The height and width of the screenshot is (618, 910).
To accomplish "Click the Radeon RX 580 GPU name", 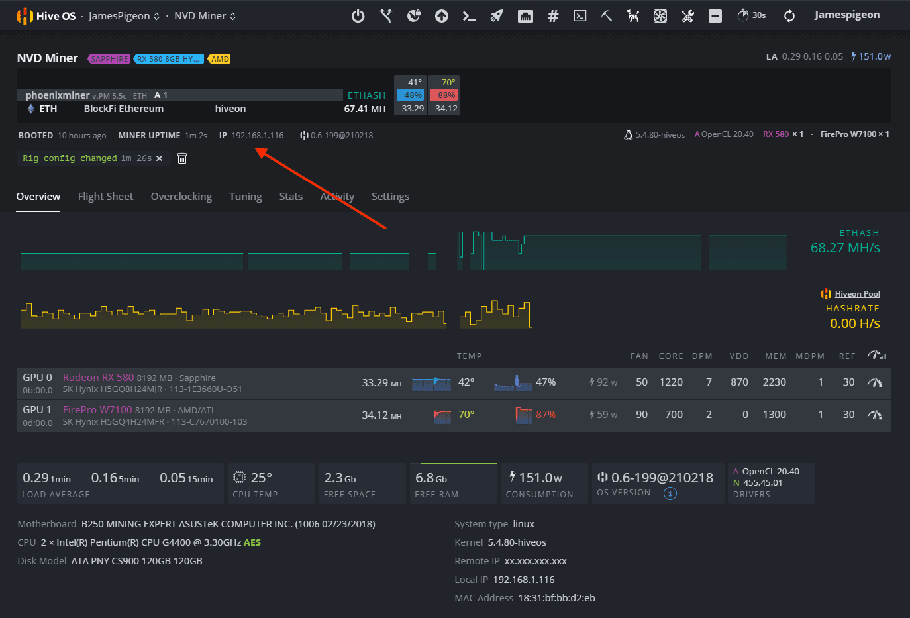I will [x=98, y=378].
